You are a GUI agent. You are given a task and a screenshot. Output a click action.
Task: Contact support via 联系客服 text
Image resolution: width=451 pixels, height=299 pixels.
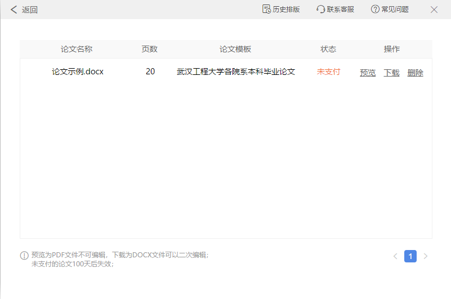[341, 10]
